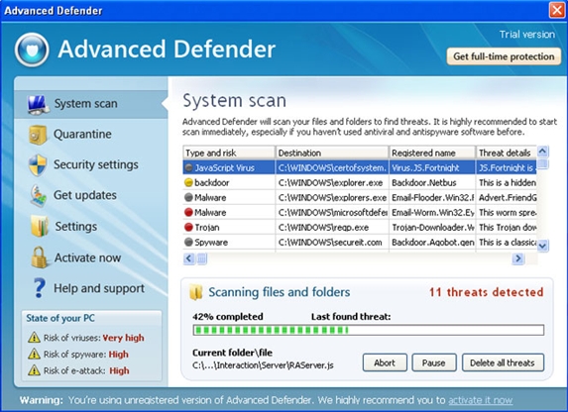Click the grey risk dot on JavaScript Virus row
This screenshot has width=568, height=412.
click(188, 168)
